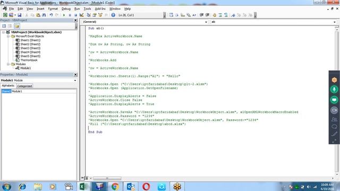Open Project Explorer from the toolbar icon
Viewport: 340px width, 191px height.
click(x=89, y=15)
